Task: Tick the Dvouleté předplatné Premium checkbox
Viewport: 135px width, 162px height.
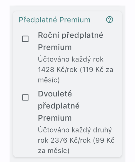Action: pos(25,97)
